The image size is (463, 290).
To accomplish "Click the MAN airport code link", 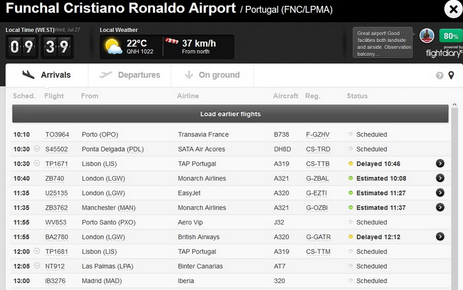I will pos(126,208).
